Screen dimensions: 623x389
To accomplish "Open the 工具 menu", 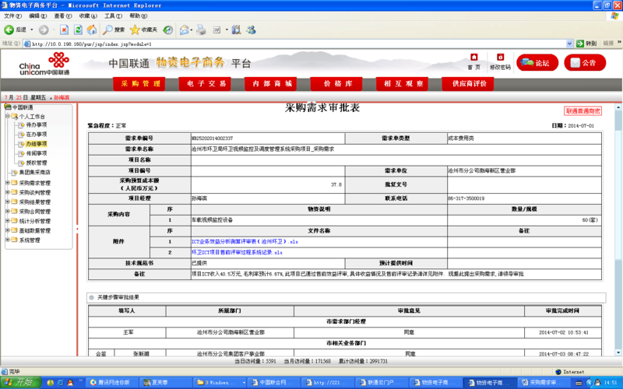I will 113,16.
